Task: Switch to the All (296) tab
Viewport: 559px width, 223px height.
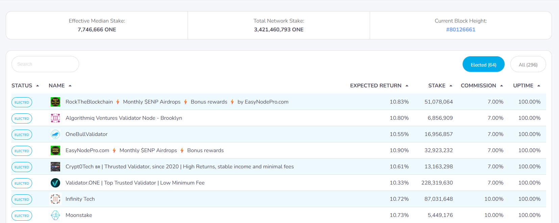Action: (x=528, y=64)
